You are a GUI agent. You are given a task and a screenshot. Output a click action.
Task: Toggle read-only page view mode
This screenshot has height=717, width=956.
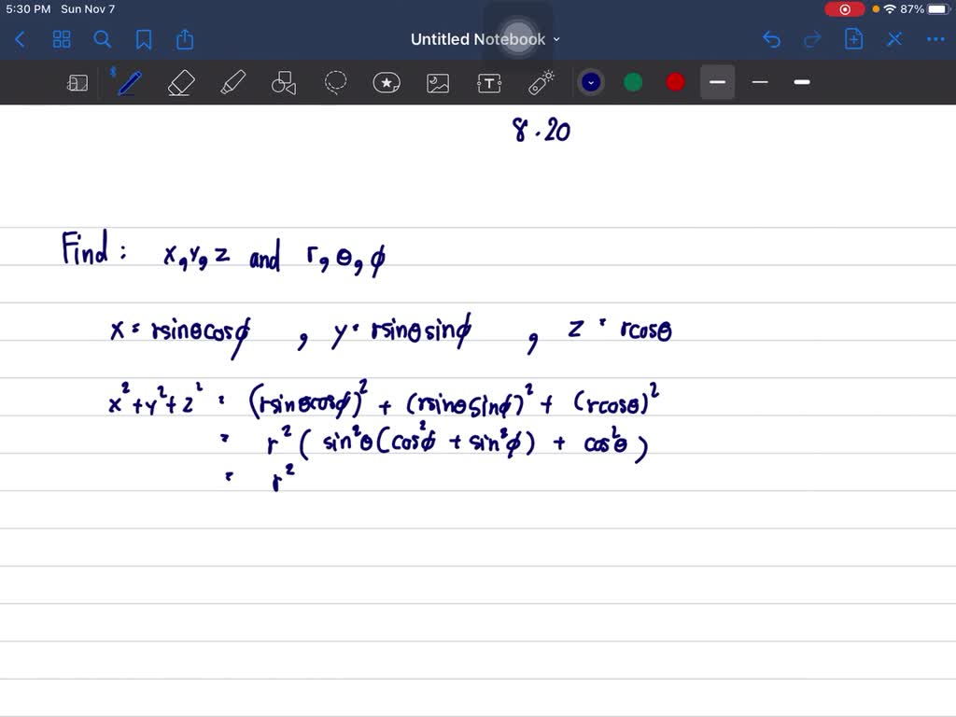point(77,82)
